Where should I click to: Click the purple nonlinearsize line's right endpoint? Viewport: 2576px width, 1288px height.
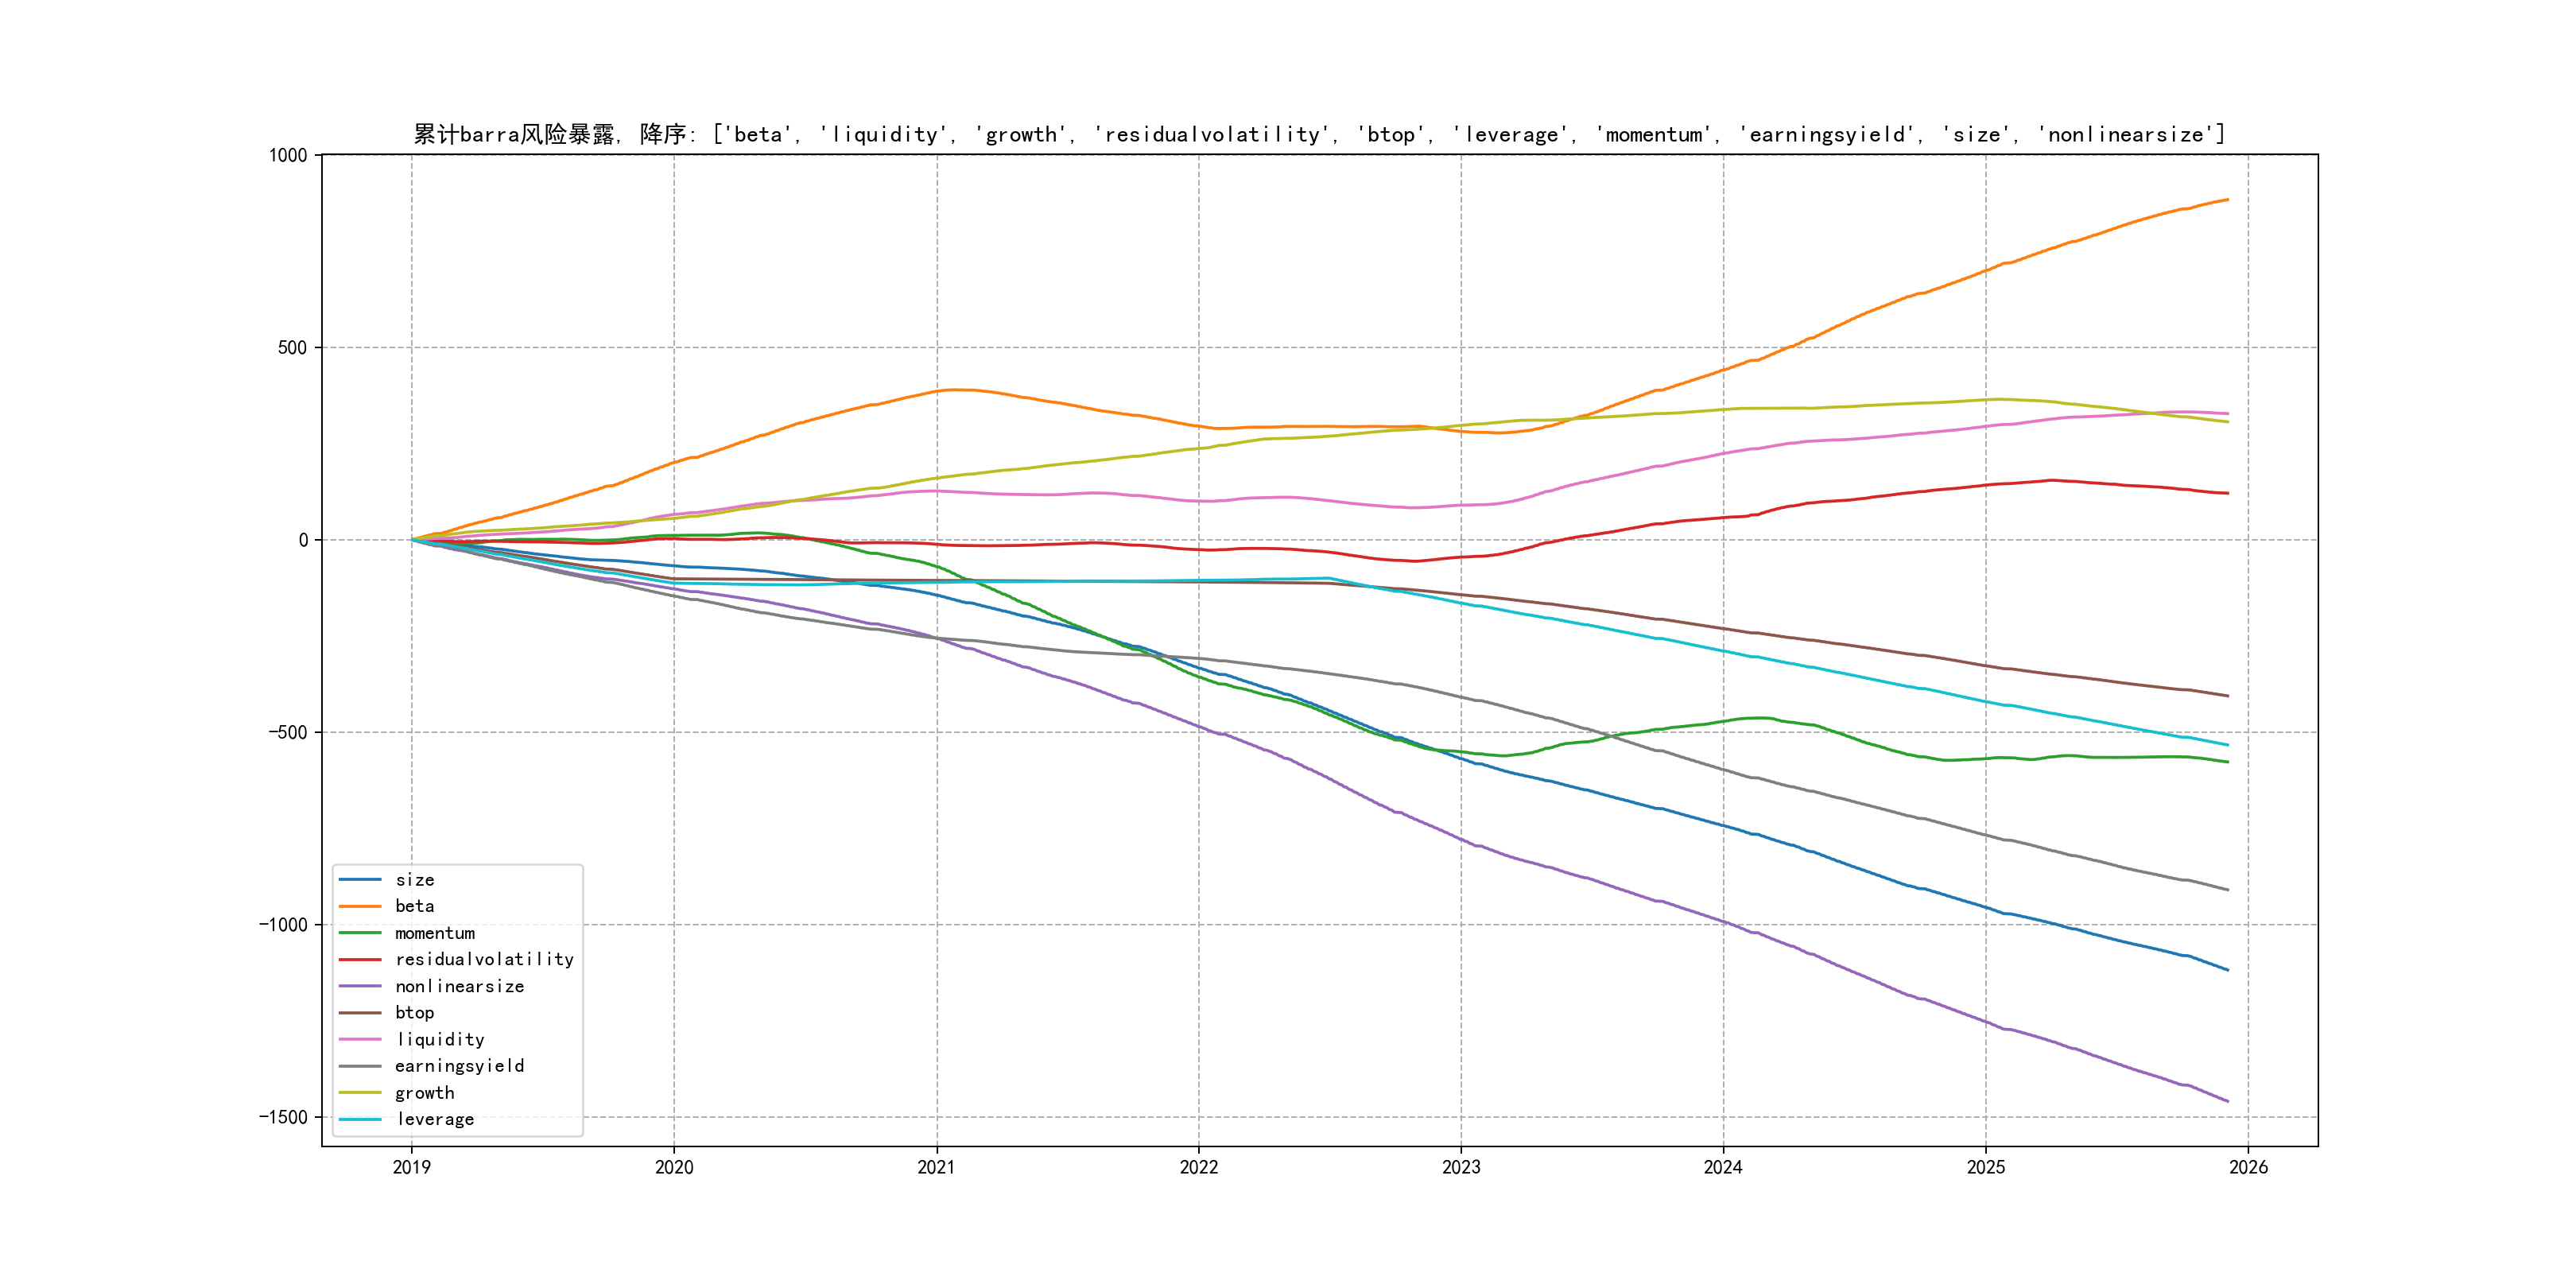point(2227,1101)
